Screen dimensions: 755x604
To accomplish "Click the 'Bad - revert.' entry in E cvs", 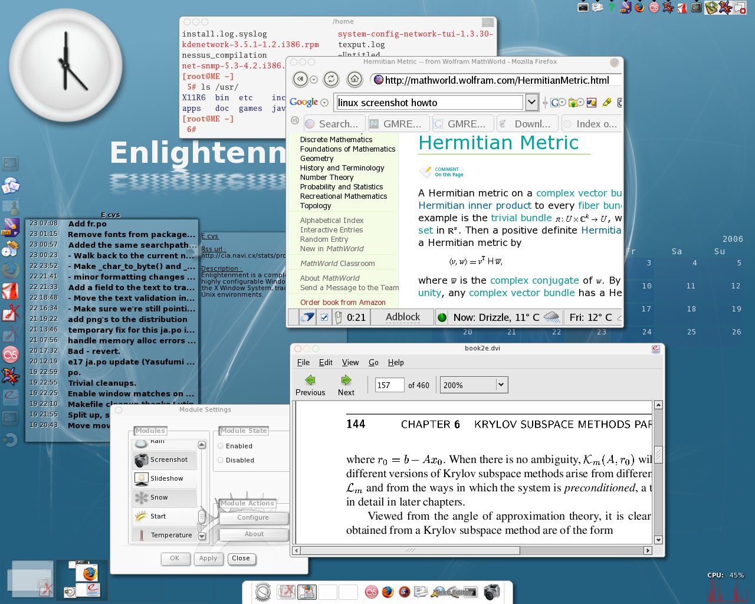I will pyautogui.click(x=94, y=351).
